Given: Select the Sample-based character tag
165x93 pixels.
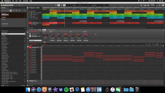Looking at the screenshot, I should 5,26.
